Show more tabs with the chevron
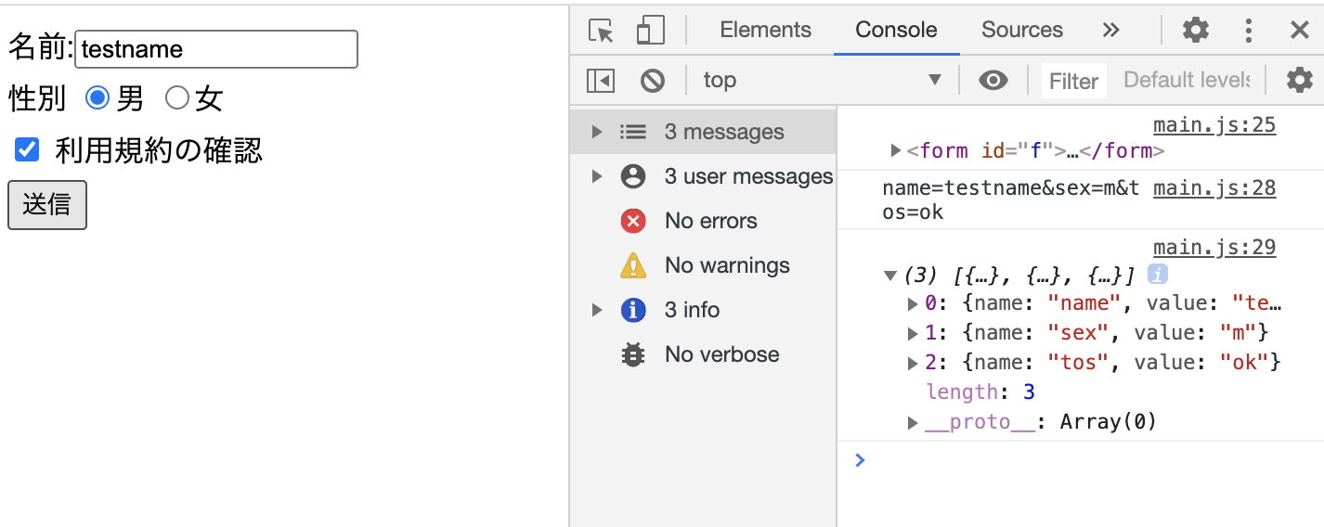This screenshot has width=1324, height=527. coord(1110,30)
